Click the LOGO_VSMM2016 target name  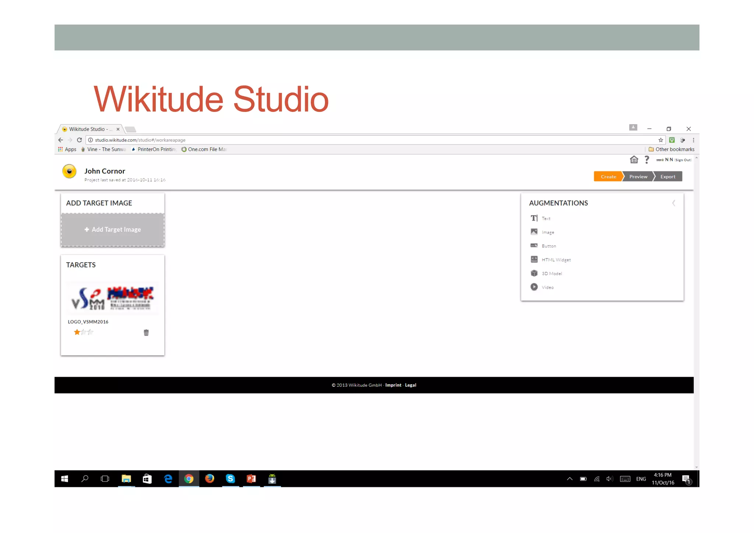point(88,322)
